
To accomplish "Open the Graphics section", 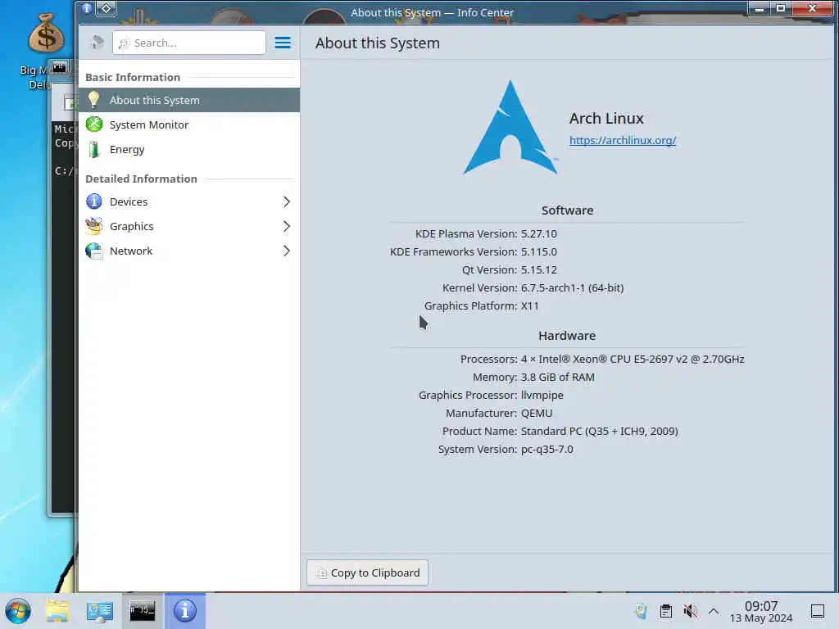I will pyautogui.click(x=189, y=226).
